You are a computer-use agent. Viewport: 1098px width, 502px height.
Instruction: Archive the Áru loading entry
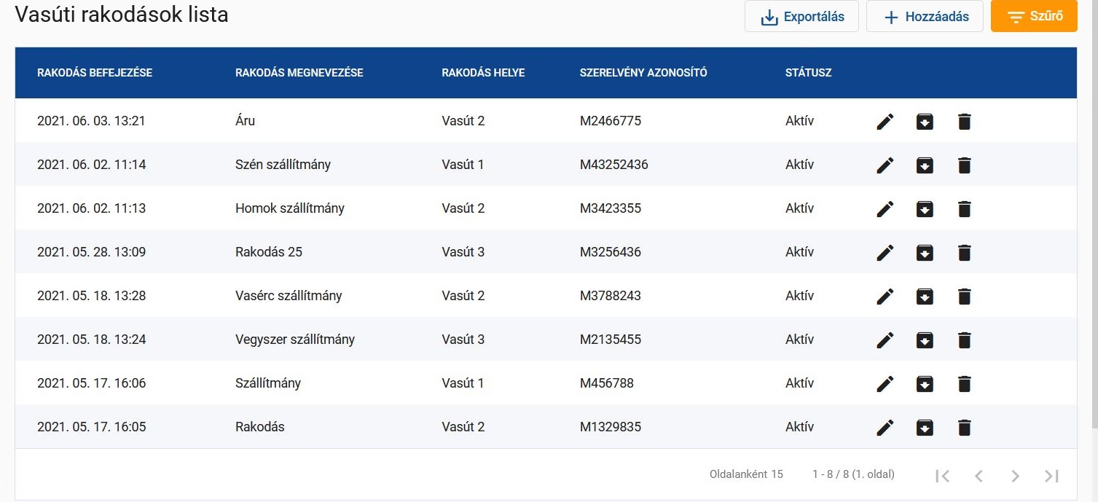pos(925,122)
